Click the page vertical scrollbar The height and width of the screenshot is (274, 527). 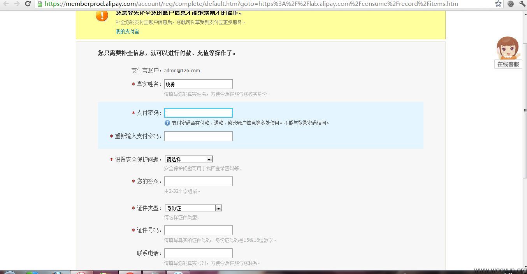(x=525, y=111)
